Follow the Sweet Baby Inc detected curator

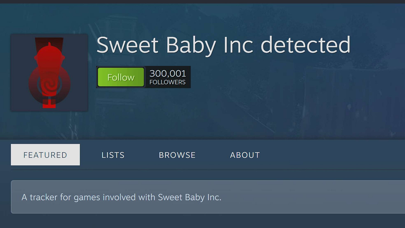(120, 77)
